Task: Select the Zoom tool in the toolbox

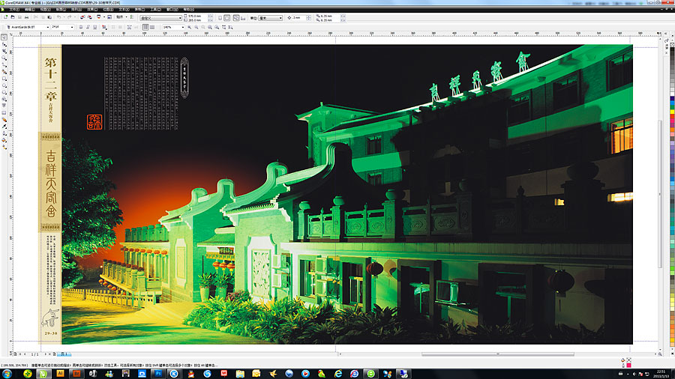Action: [x=4, y=58]
